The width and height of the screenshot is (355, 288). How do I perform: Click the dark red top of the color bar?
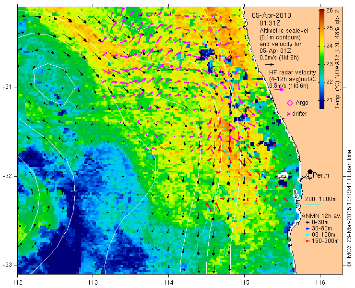[x=322, y=12]
